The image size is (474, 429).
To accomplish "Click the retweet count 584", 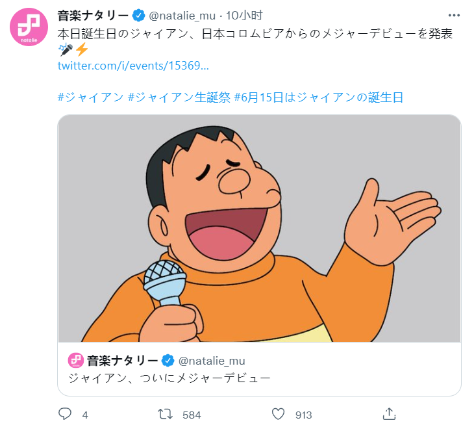I will pos(192,415).
